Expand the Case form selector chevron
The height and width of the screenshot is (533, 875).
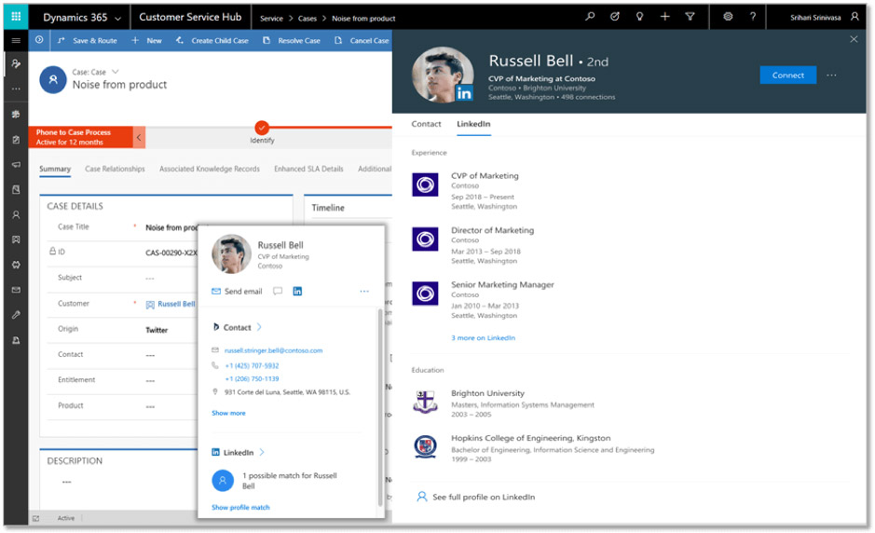(x=116, y=72)
